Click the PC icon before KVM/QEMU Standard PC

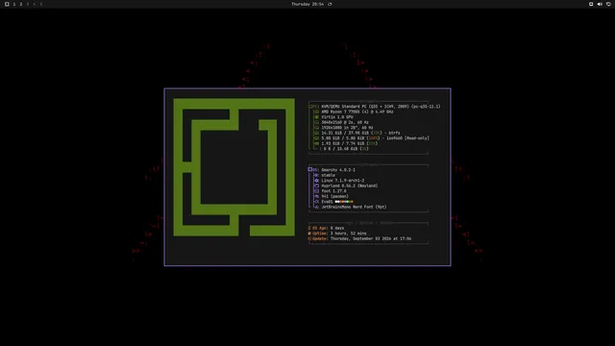[311, 107]
